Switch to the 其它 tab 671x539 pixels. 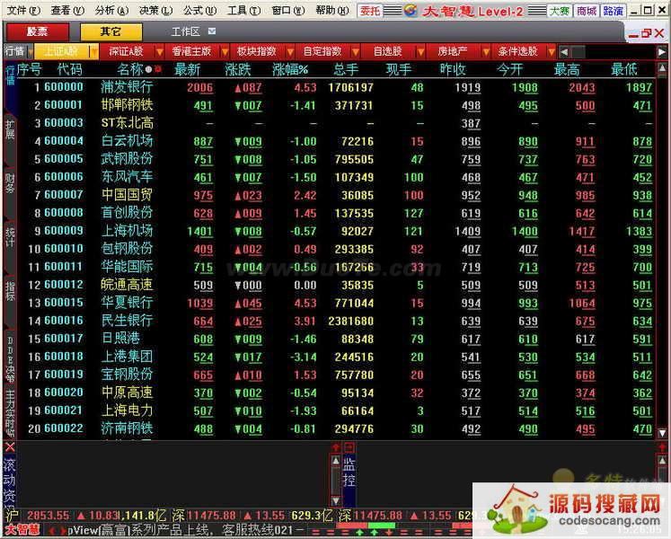coord(110,31)
